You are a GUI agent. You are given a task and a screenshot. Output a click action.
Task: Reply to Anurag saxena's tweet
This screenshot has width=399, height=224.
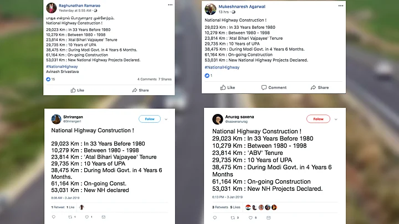215,217
